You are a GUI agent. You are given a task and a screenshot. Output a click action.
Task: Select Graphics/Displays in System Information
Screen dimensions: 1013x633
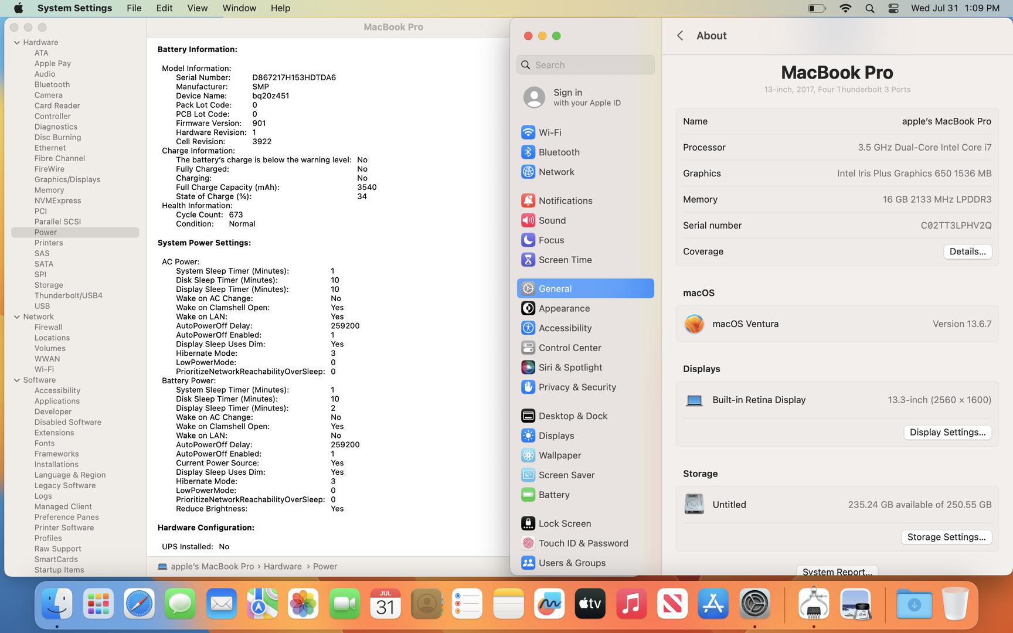click(67, 179)
